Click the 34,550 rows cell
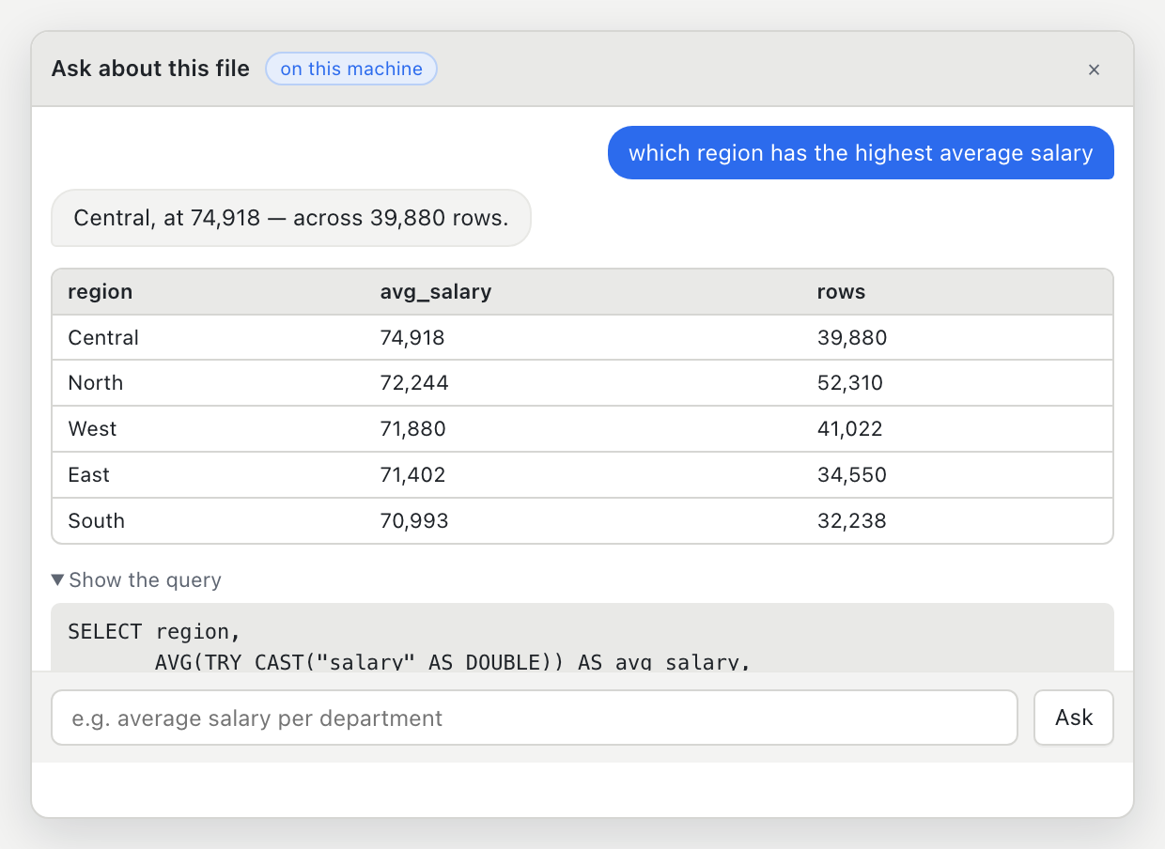 tap(957, 475)
